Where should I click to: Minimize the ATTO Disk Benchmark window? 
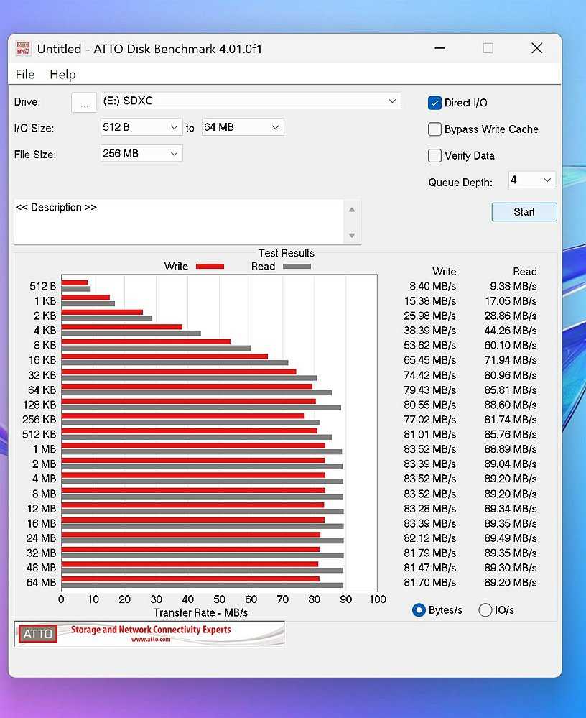tap(439, 48)
